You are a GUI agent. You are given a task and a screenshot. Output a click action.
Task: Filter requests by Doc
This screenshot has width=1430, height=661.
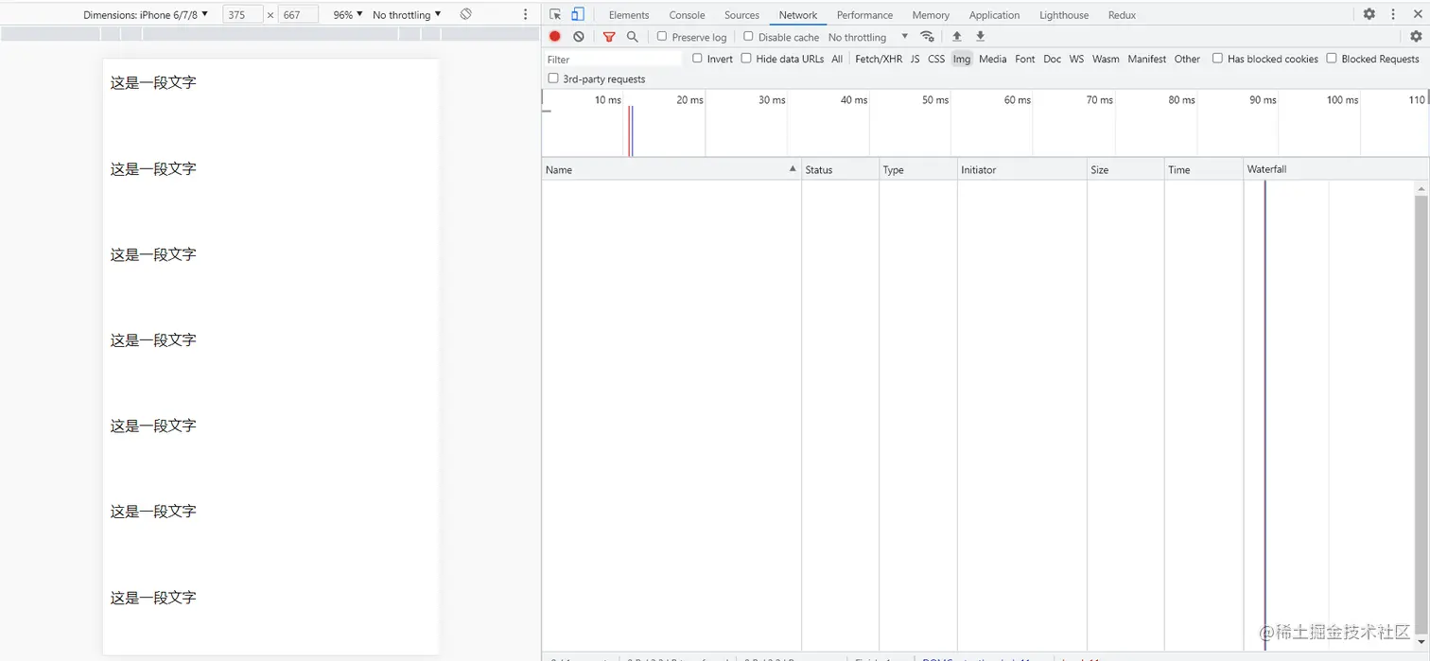click(1052, 59)
